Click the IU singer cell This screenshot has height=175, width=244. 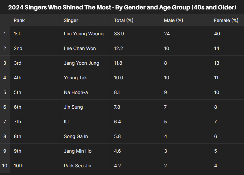[85, 122]
